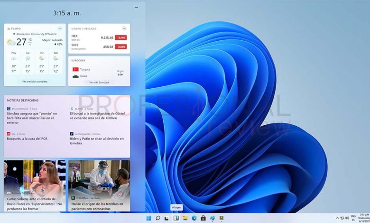Image resolution: width=370 pixels, height=223 pixels.
Task: Click the El HuffPost source icon
Action: (73, 198)
